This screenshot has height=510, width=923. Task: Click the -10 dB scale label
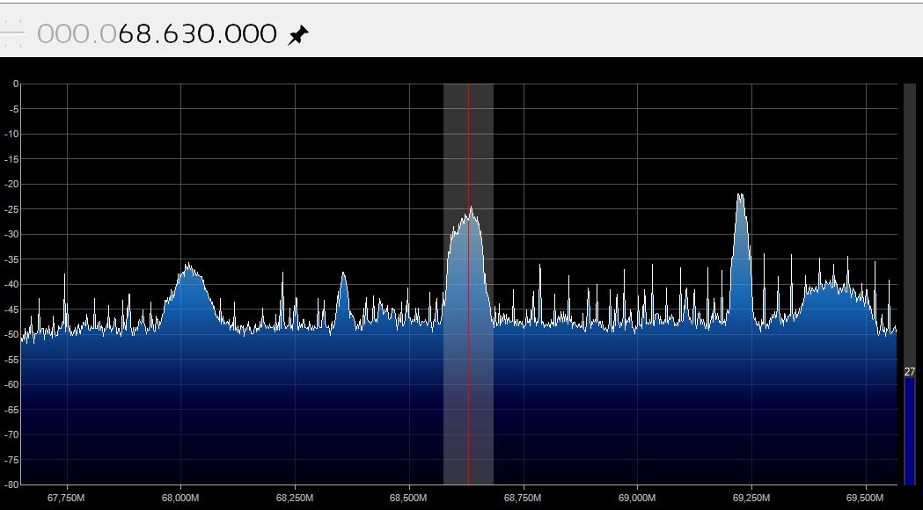pos(11,134)
